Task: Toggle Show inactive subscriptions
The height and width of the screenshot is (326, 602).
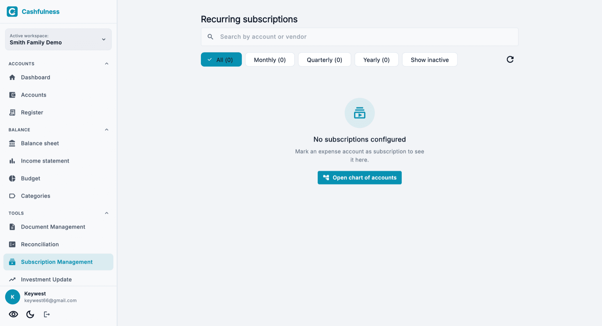Action: (430, 59)
